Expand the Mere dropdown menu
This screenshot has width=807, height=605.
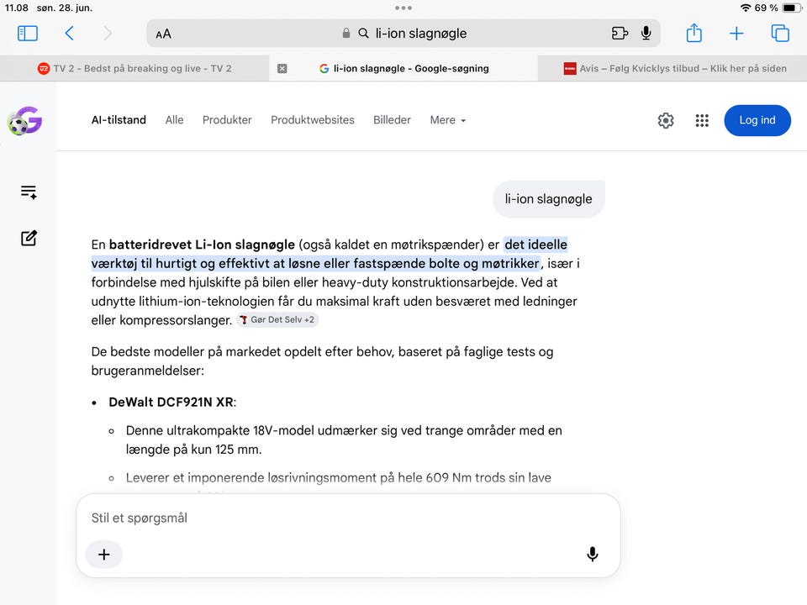[x=448, y=120]
